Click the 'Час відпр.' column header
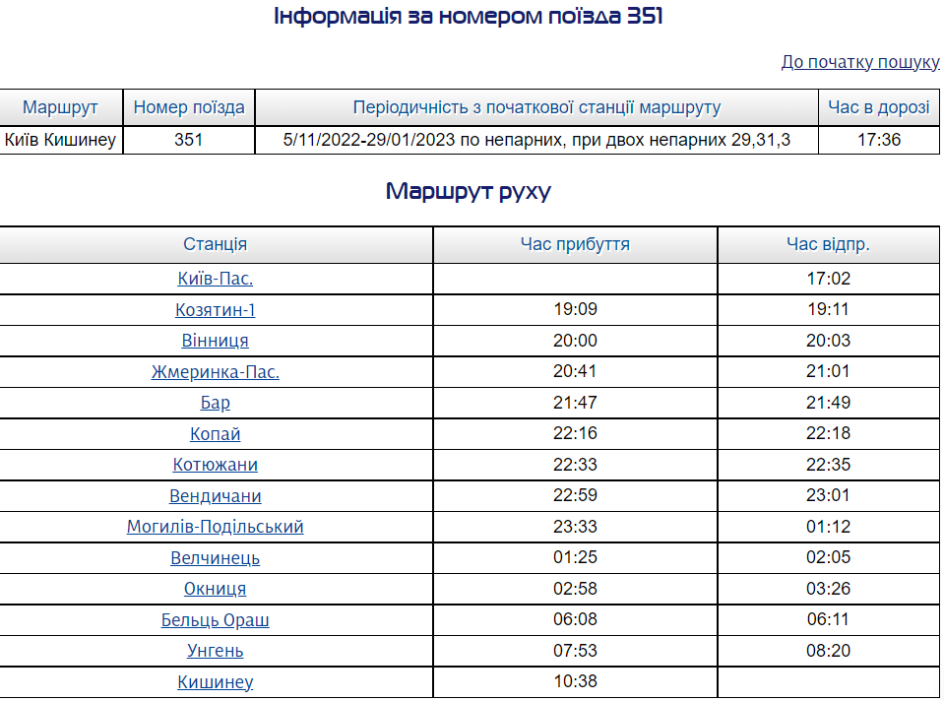 pos(828,244)
